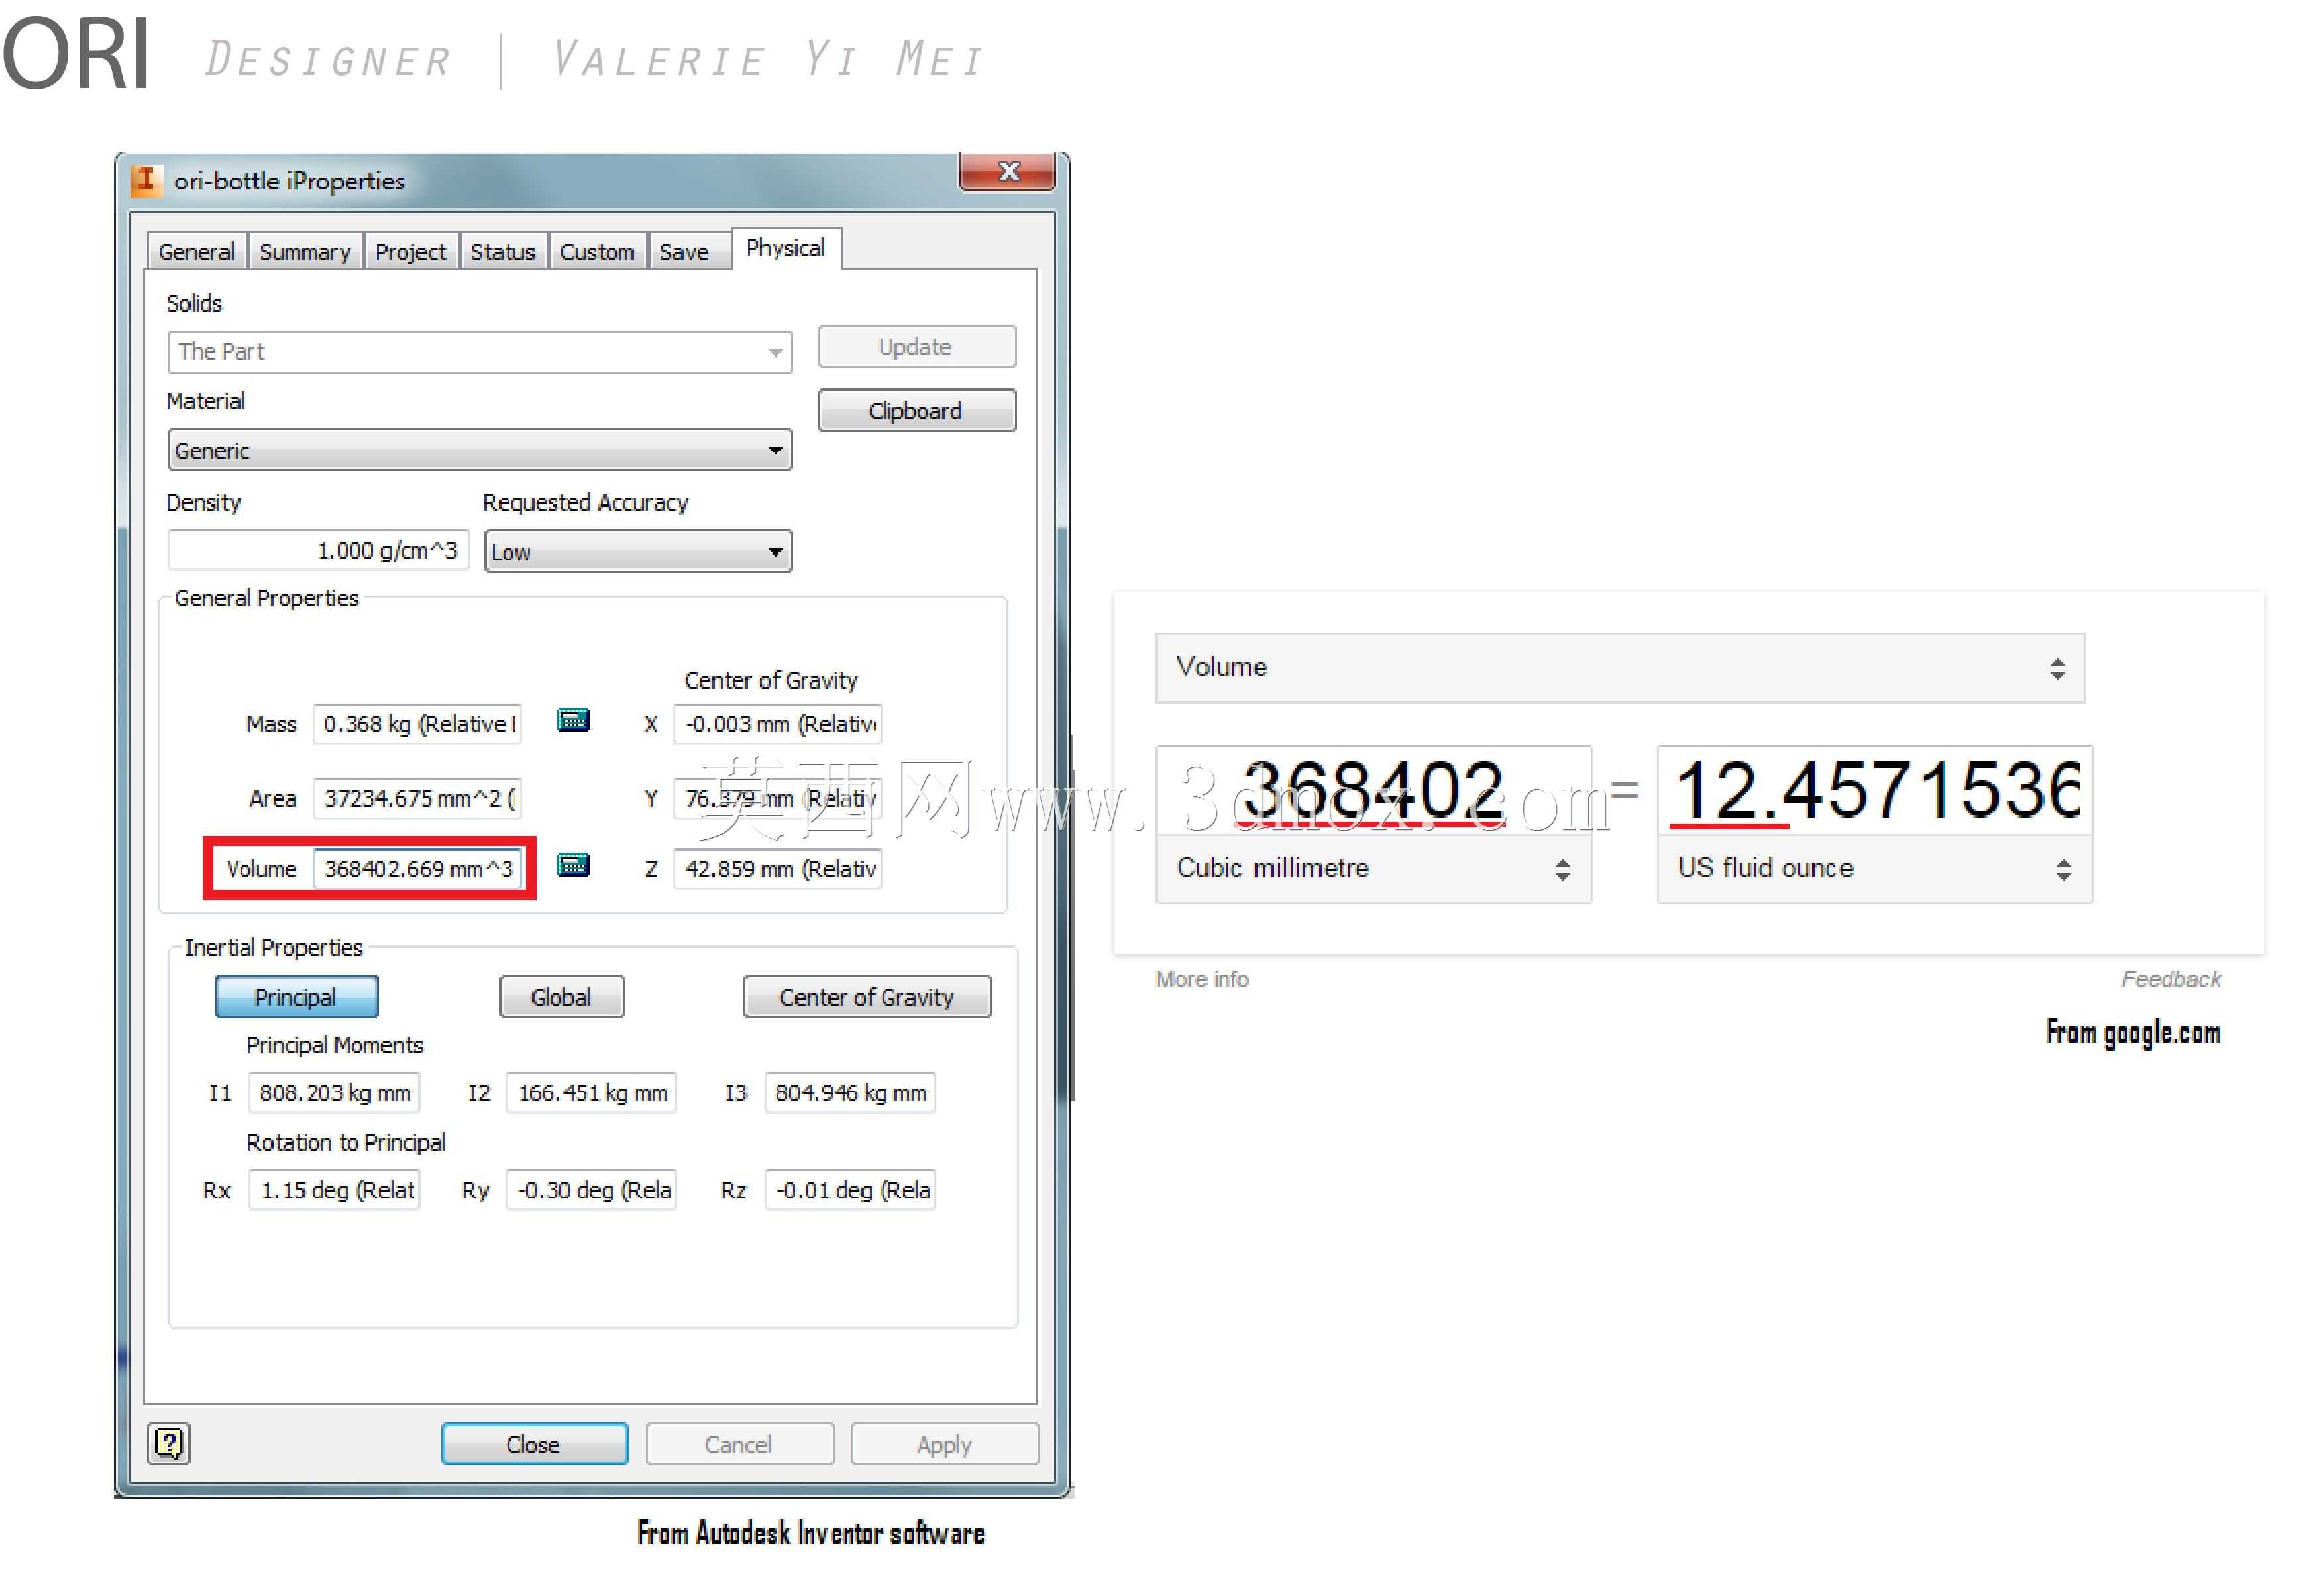This screenshot has height=1596, width=2305.
Task: Click the Area 37234.675 mm^2 field
Action: (418, 799)
